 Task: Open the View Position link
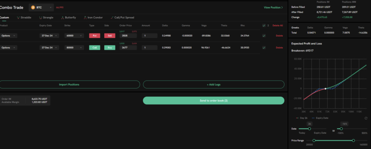(273, 7)
